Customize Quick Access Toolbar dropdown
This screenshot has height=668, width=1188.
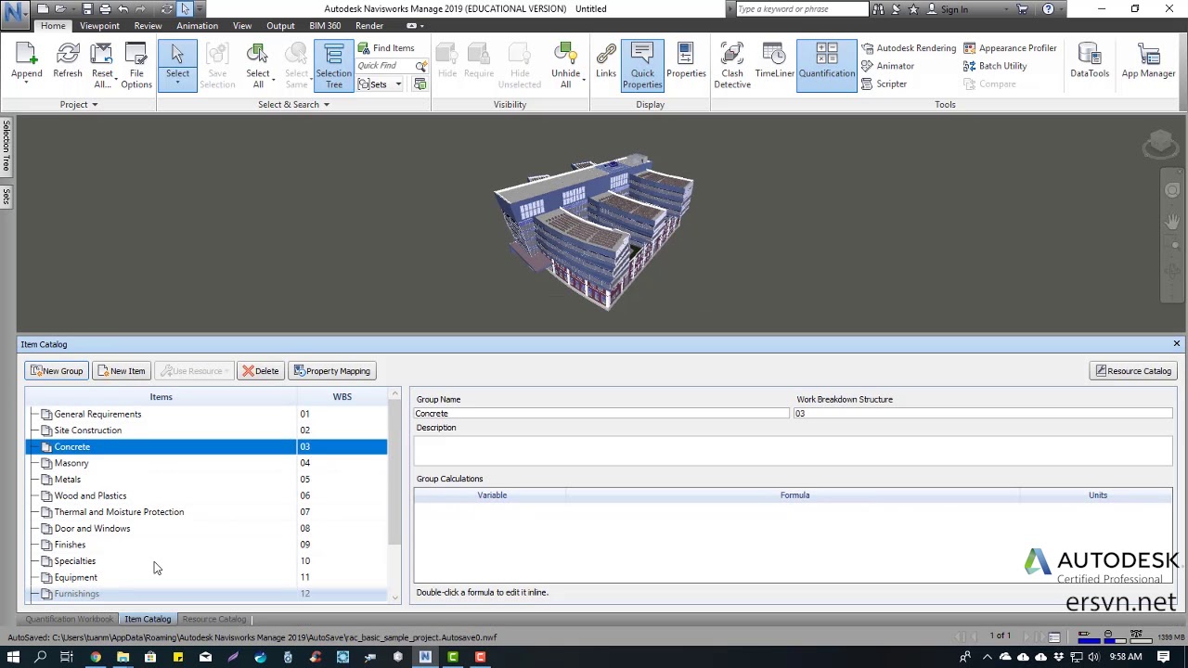[199, 9]
